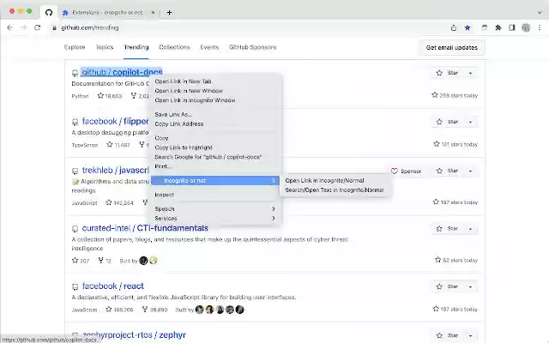The height and width of the screenshot is (343, 549).
Task: Open the Events navigation tab
Action: pyautogui.click(x=209, y=47)
